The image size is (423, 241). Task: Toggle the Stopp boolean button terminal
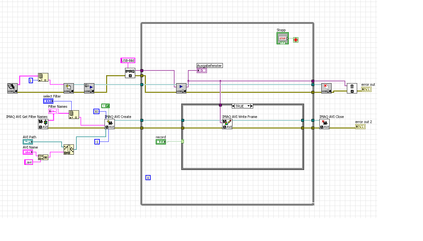pos(283,39)
